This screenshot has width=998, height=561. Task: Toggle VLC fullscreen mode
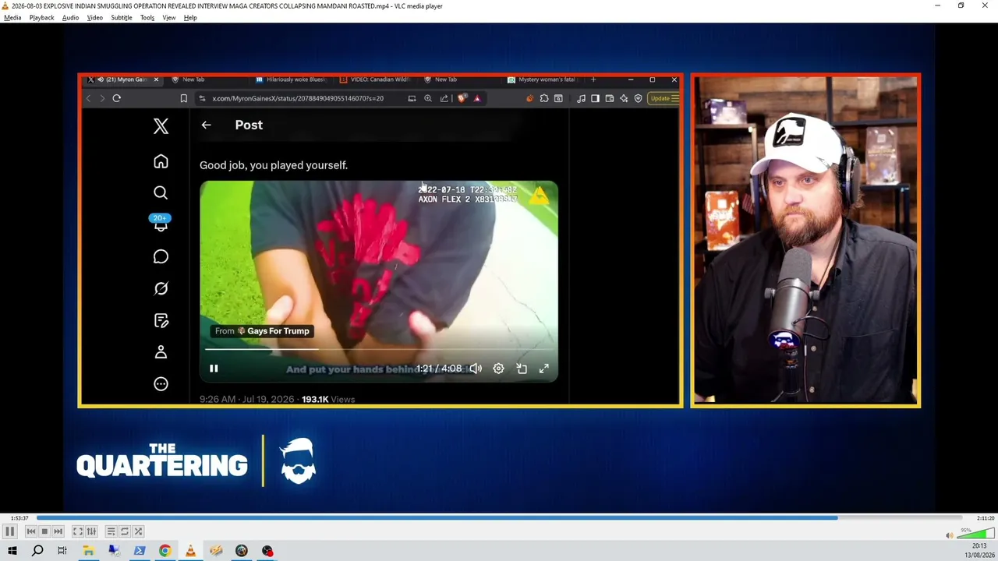[x=78, y=531]
